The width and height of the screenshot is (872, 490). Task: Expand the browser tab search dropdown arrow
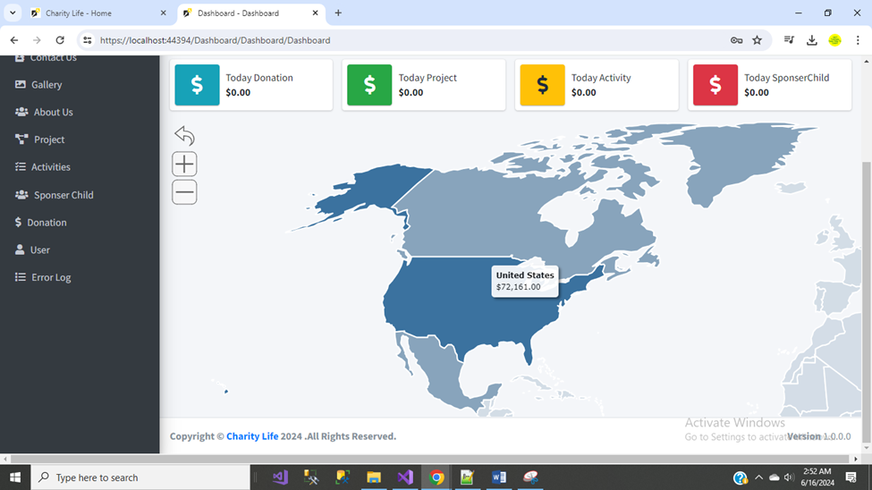(13, 13)
